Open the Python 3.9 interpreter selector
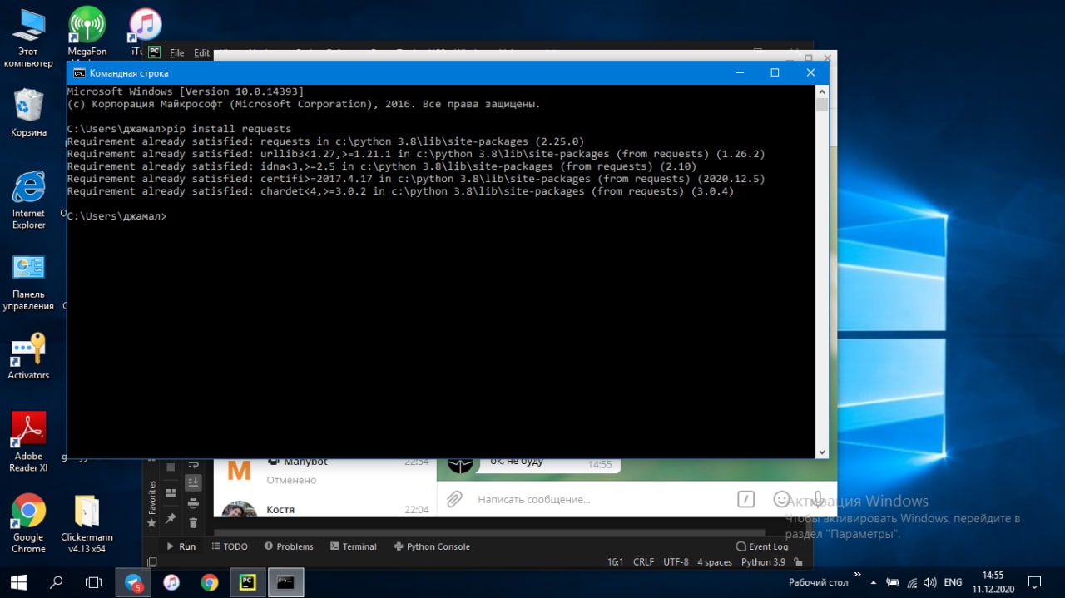The image size is (1065, 598). click(763, 562)
